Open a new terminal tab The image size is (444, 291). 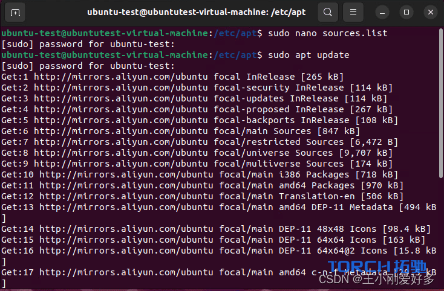click(x=15, y=13)
